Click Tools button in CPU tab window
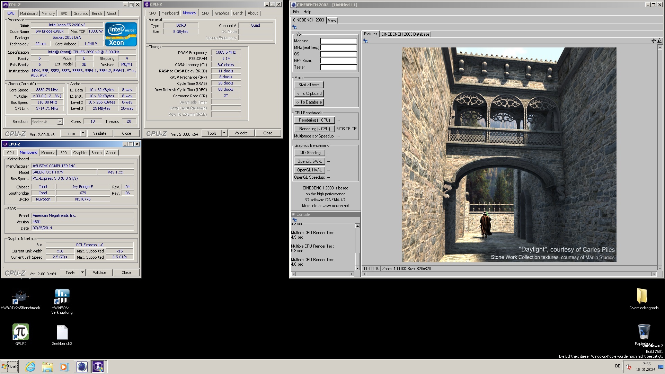Image resolution: width=665 pixels, height=374 pixels. pyautogui.click(x=70, y=133)
